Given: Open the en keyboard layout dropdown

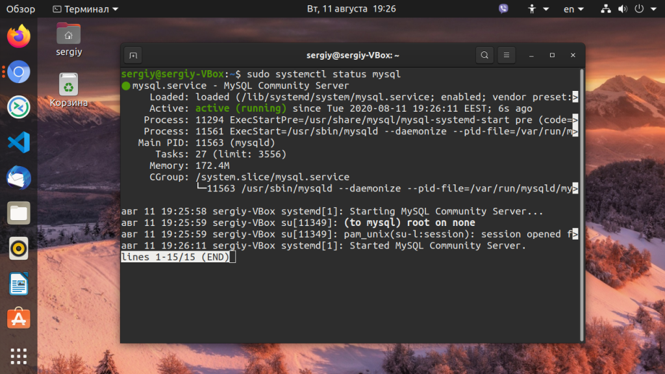Looking at the screenshot, I should [573, 9].
